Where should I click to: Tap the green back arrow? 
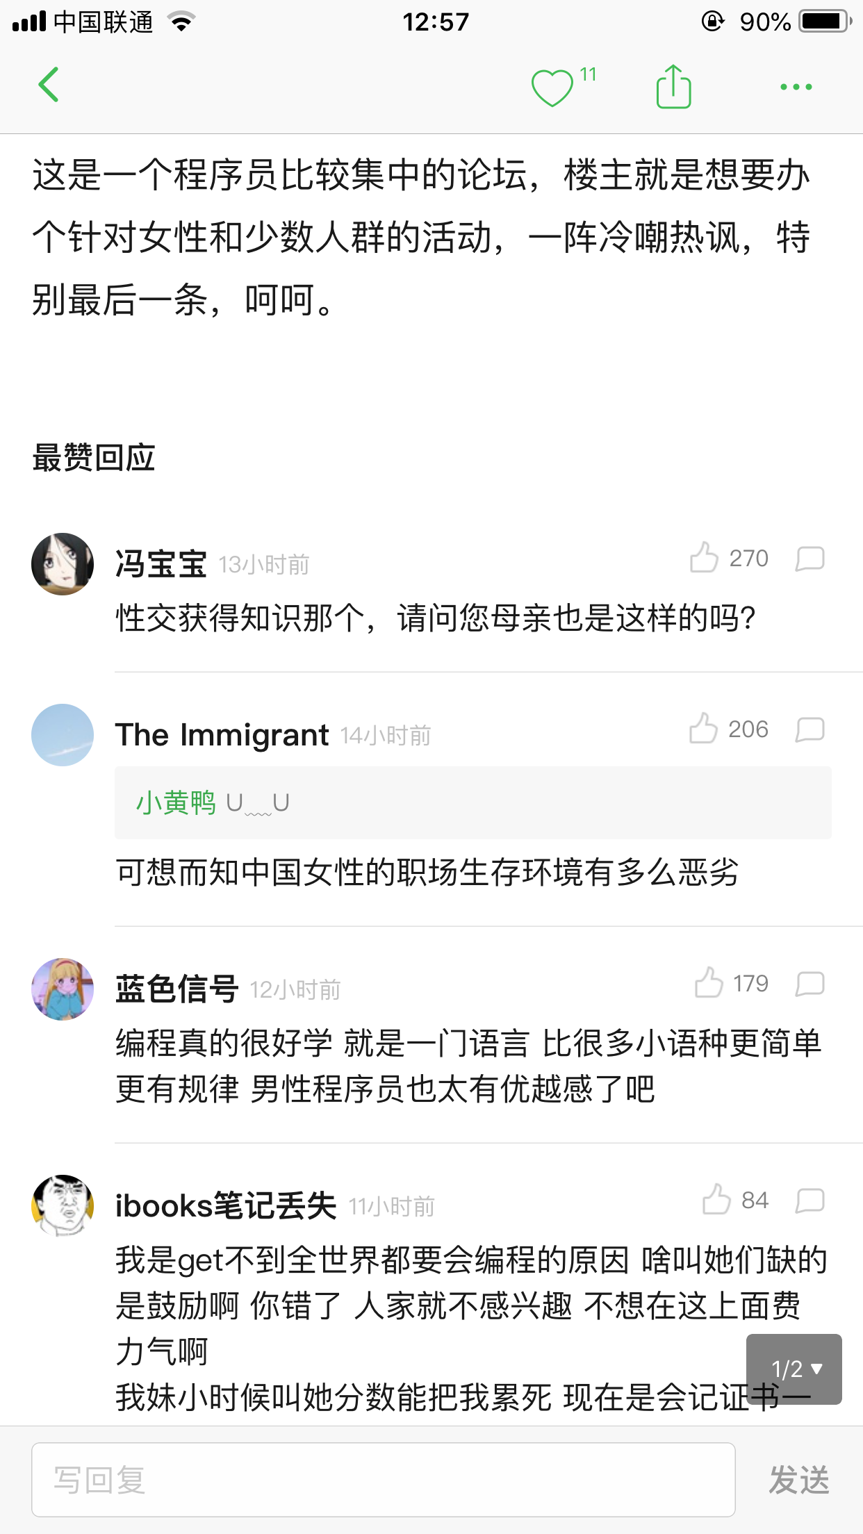[x=49, y=85]
